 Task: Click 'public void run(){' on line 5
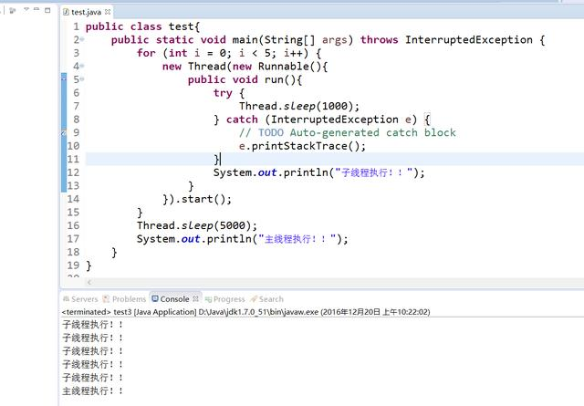tap(245, 79)
